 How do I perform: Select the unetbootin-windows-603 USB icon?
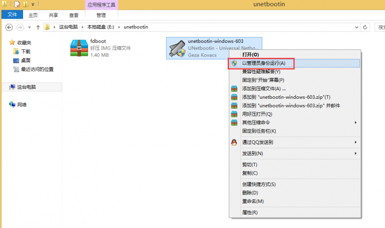(177, 49)
